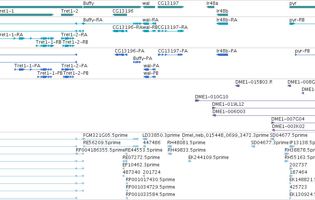Click the DME1-010G10 clone label
Image resolution: width=315 pixels, height=200 pixels.
click(211, 97)
